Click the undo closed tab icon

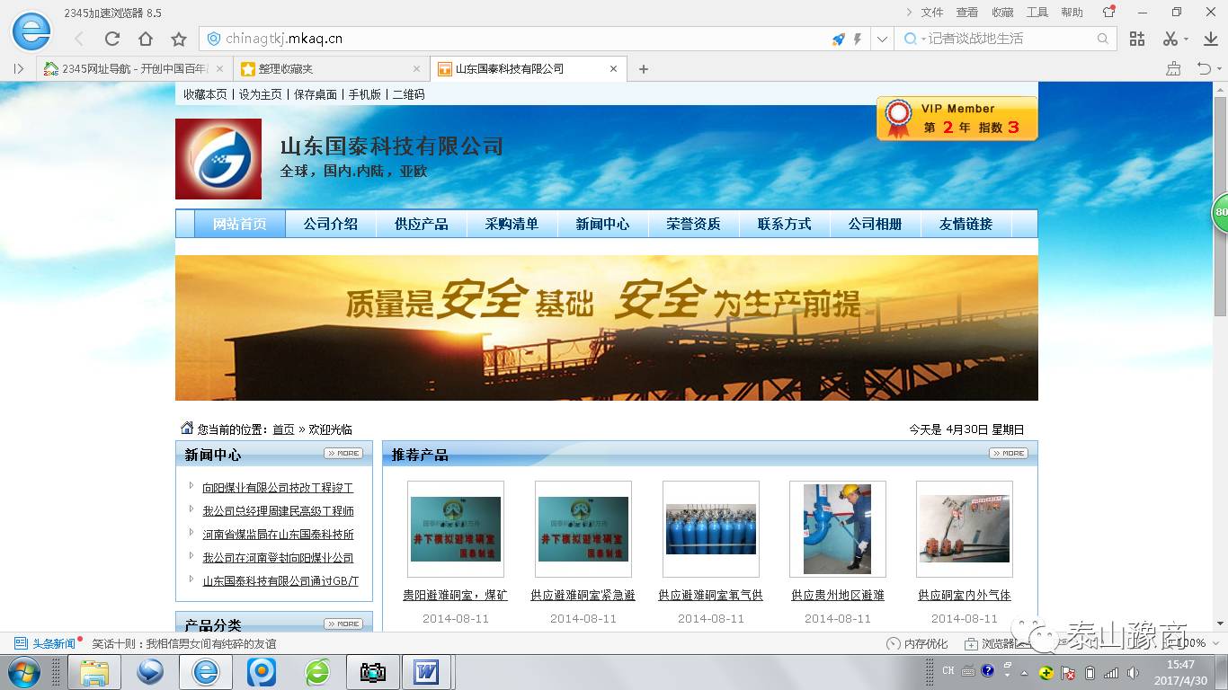(x=1203, y=68)
